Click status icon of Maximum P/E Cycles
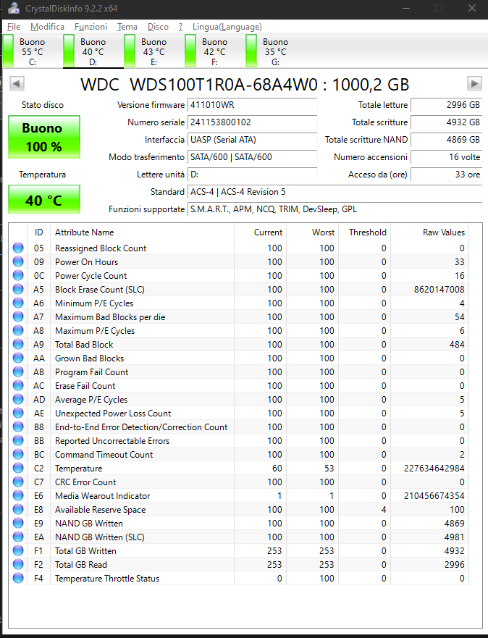Viewport: 488px width, 638px height. click(18, 330)
